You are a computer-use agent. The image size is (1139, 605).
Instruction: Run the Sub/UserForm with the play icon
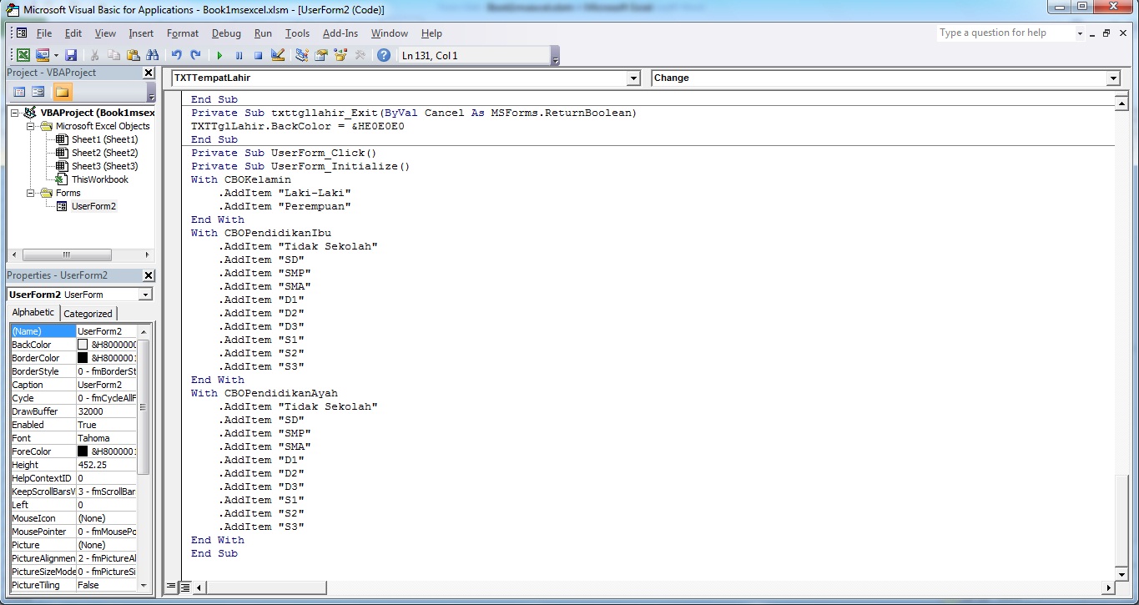click(220, 55)
